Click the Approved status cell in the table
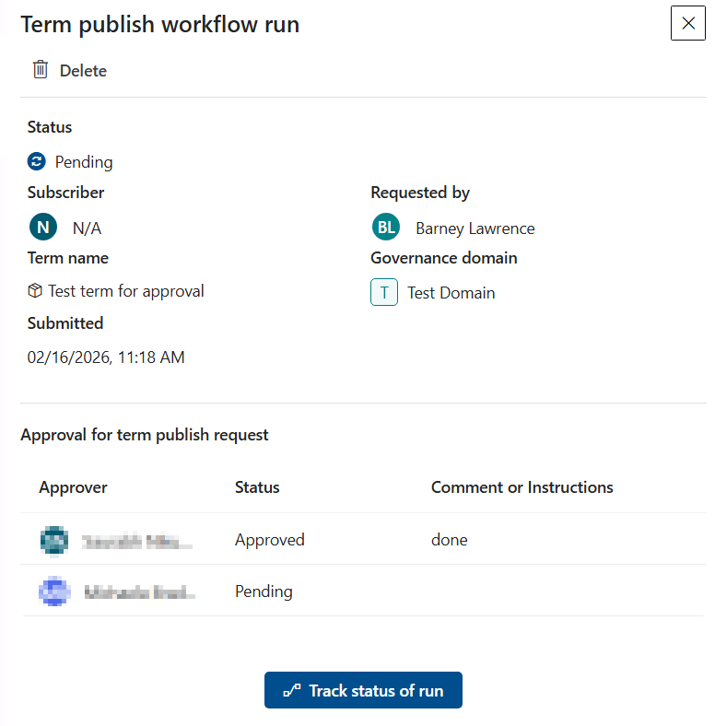 [x=269, y=540]
